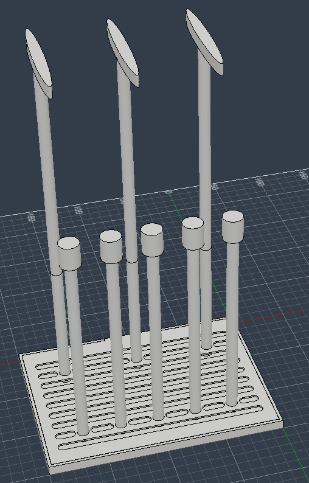Screen dimensions: 309x483
Task: Select the leftmost tall rod's slanted disc top
Action: coord(38,64)
